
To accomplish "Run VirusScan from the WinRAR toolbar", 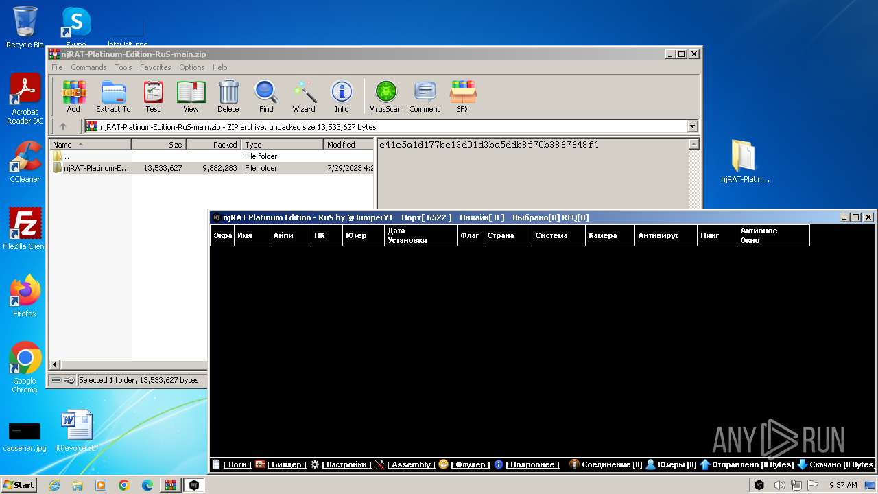I will pos(385,96).
